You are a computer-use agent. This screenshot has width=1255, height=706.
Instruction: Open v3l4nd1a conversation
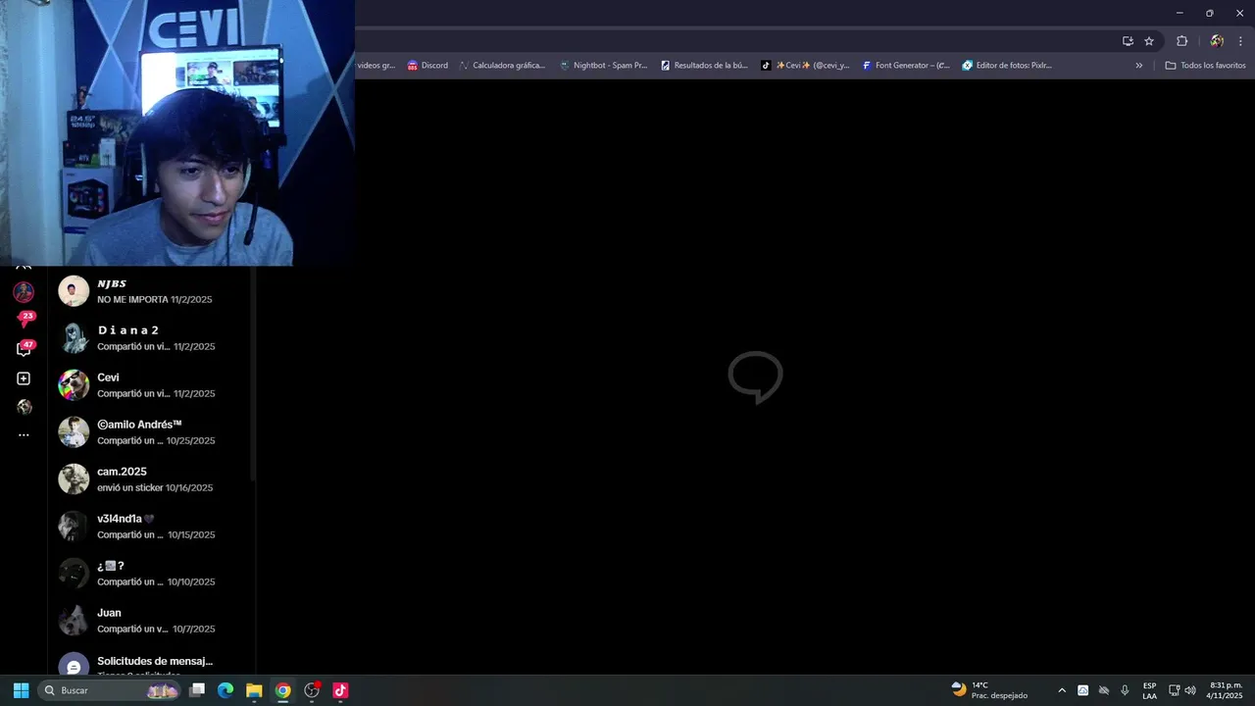(151, 527)
